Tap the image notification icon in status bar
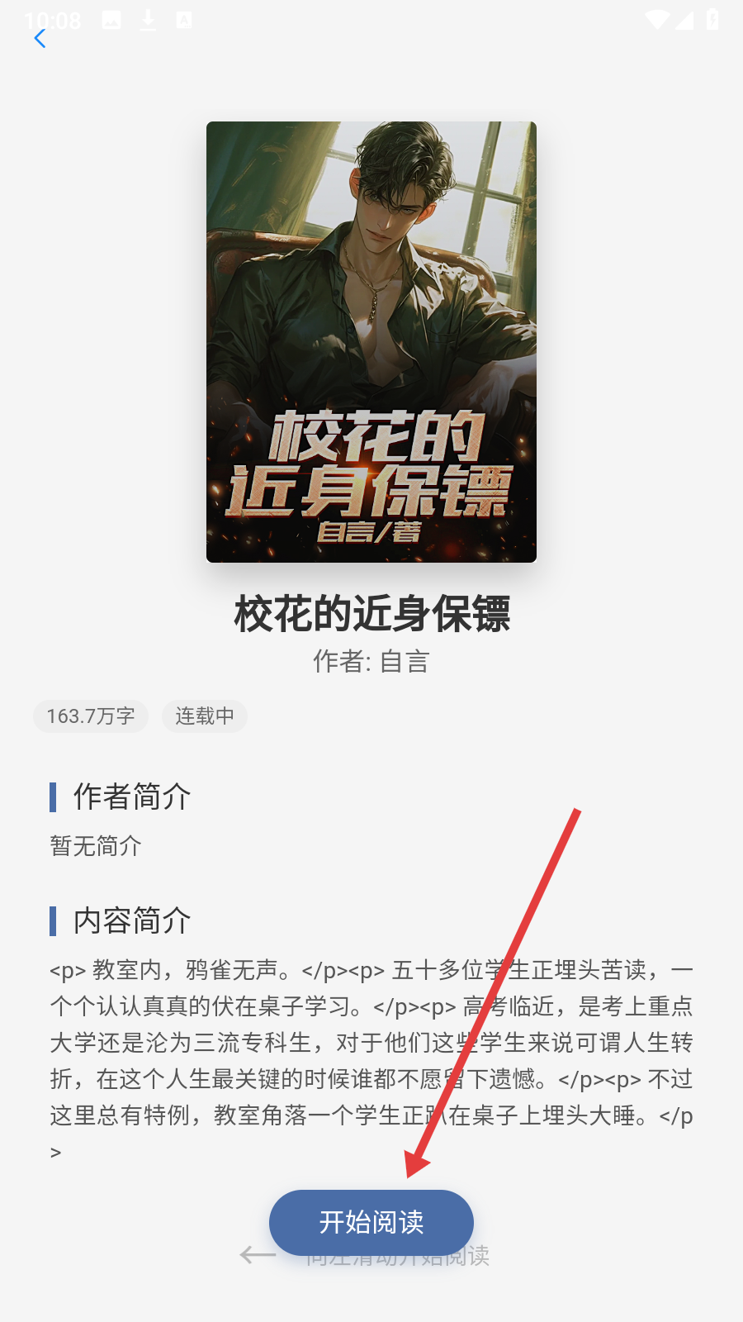The image size is (743, 1322). tap(111, 20)
